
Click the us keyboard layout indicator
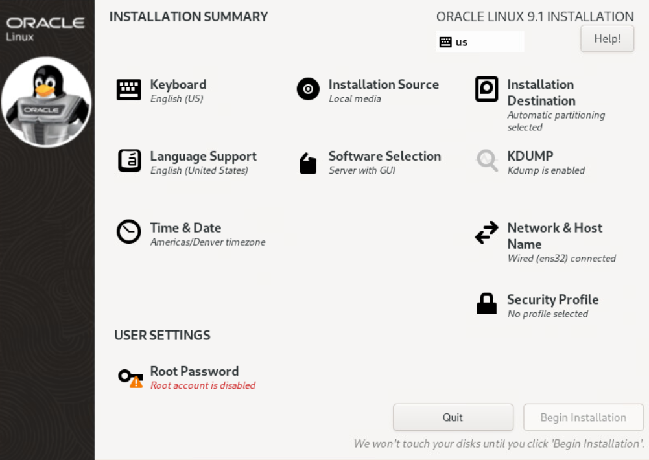tap(480, 42)
